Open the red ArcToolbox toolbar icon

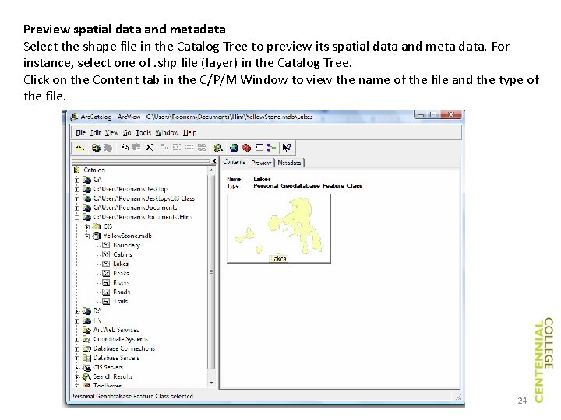point(246,148)
